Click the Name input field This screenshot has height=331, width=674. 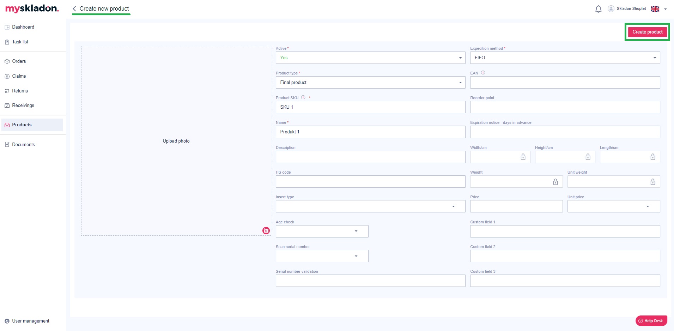click(x=370, y=132)
